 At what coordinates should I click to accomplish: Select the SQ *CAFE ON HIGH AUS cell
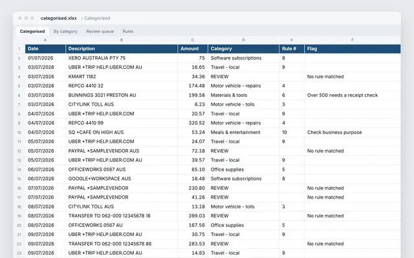coord(122,132)
